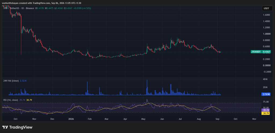
Task: Click the 0.2000 price axis label
Action: [266, 59]
